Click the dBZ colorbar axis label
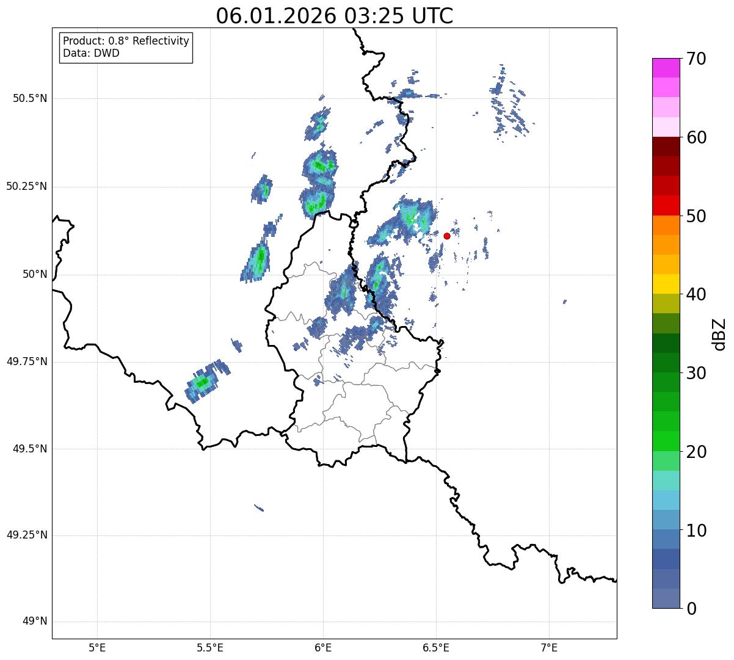The height and width of the screenshot is (660, 734). tap(720, 334)
